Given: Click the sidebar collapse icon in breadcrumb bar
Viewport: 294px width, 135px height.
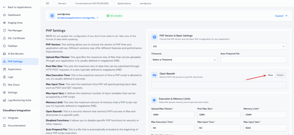Looking at the screenshot, I should (47, 3).
